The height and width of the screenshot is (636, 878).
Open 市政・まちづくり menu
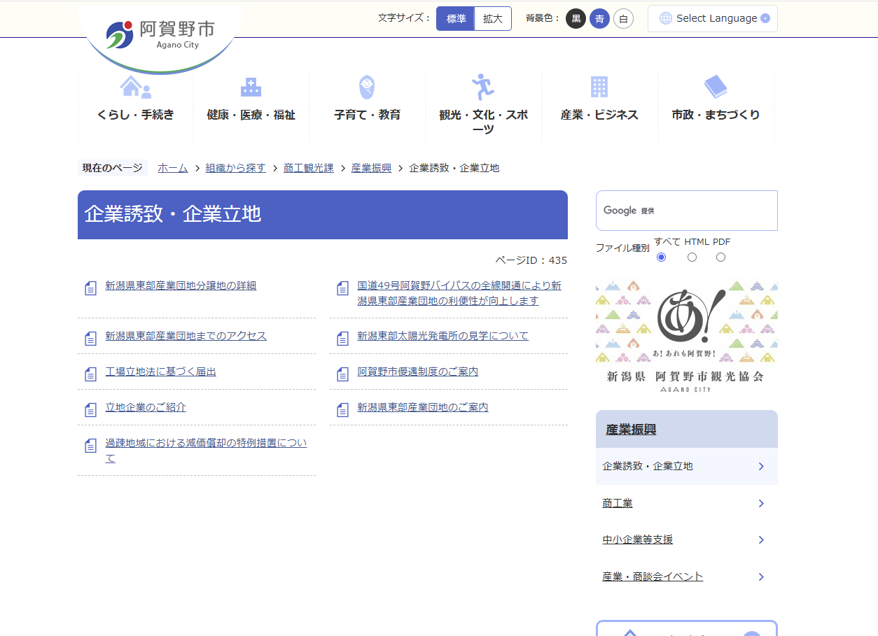coord(716,115)
